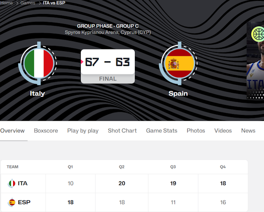
Task: Click the pink winner arrow beside 67
Action: coord(82,62)
